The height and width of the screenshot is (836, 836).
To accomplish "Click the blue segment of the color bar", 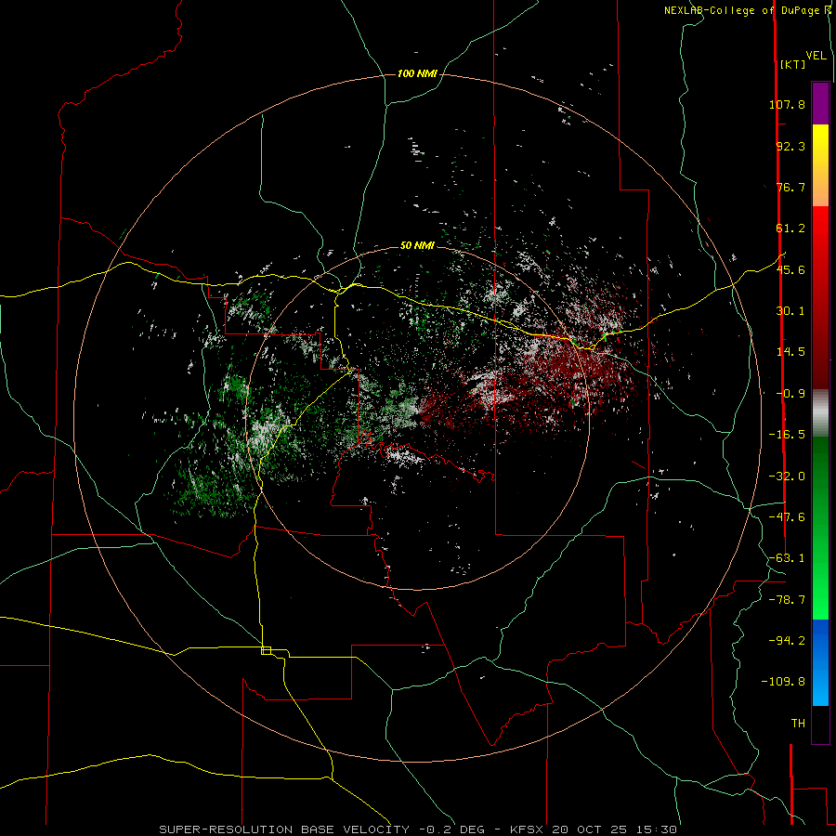I will (x=820, y=662).
